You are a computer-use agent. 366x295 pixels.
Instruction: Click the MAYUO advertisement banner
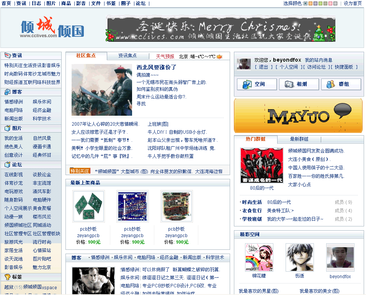pyautogui.click(x=298, y=116)
